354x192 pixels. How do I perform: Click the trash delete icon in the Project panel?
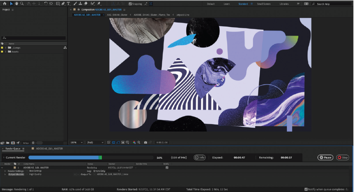33,143
